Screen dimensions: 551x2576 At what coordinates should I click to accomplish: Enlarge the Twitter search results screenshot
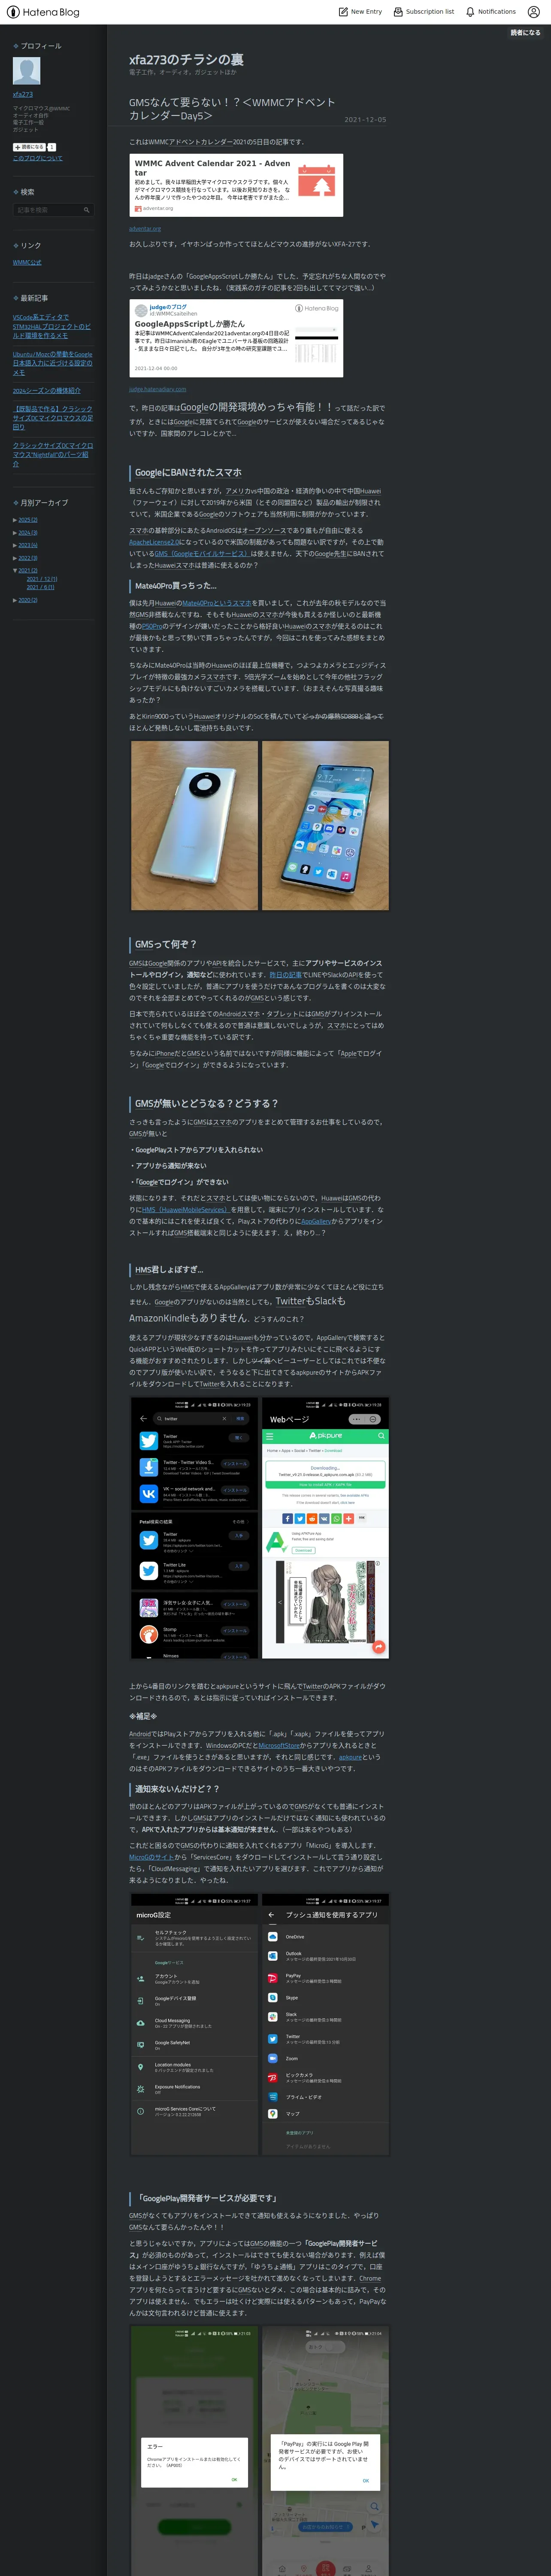[x=194, y=1529]
